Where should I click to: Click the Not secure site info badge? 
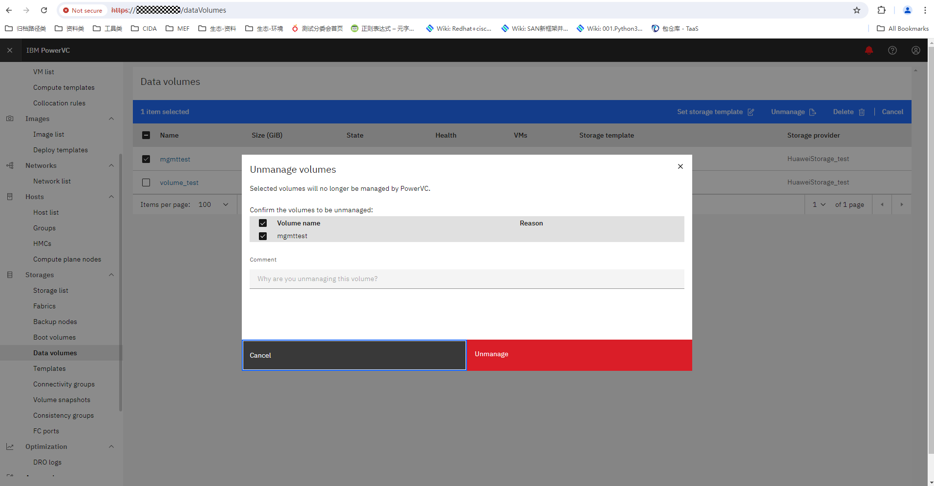pyautogui.click(x=83, y=10)
